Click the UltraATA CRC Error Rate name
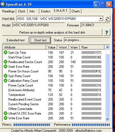This screenshot has width=115, height=132. coord(25,114)
